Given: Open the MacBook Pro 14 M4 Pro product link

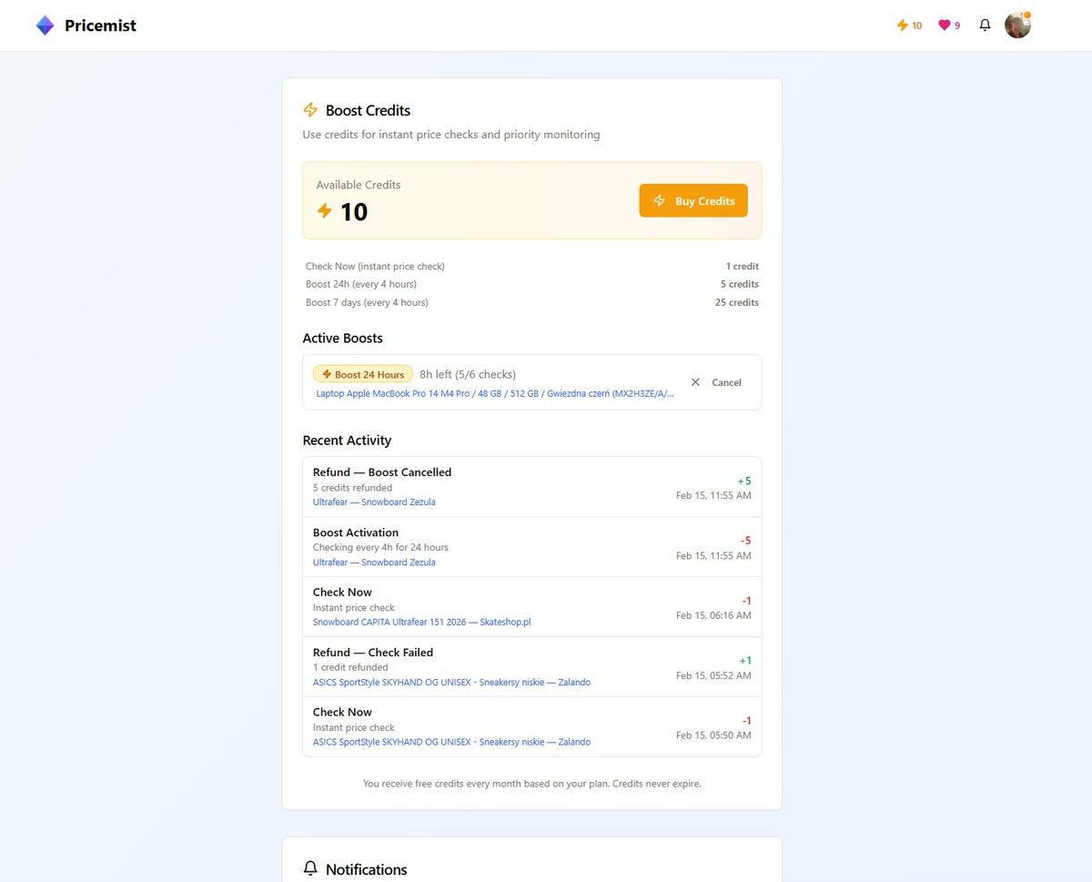Looking at the screenshot, I should pyautogui.click(x=496, y=393).
